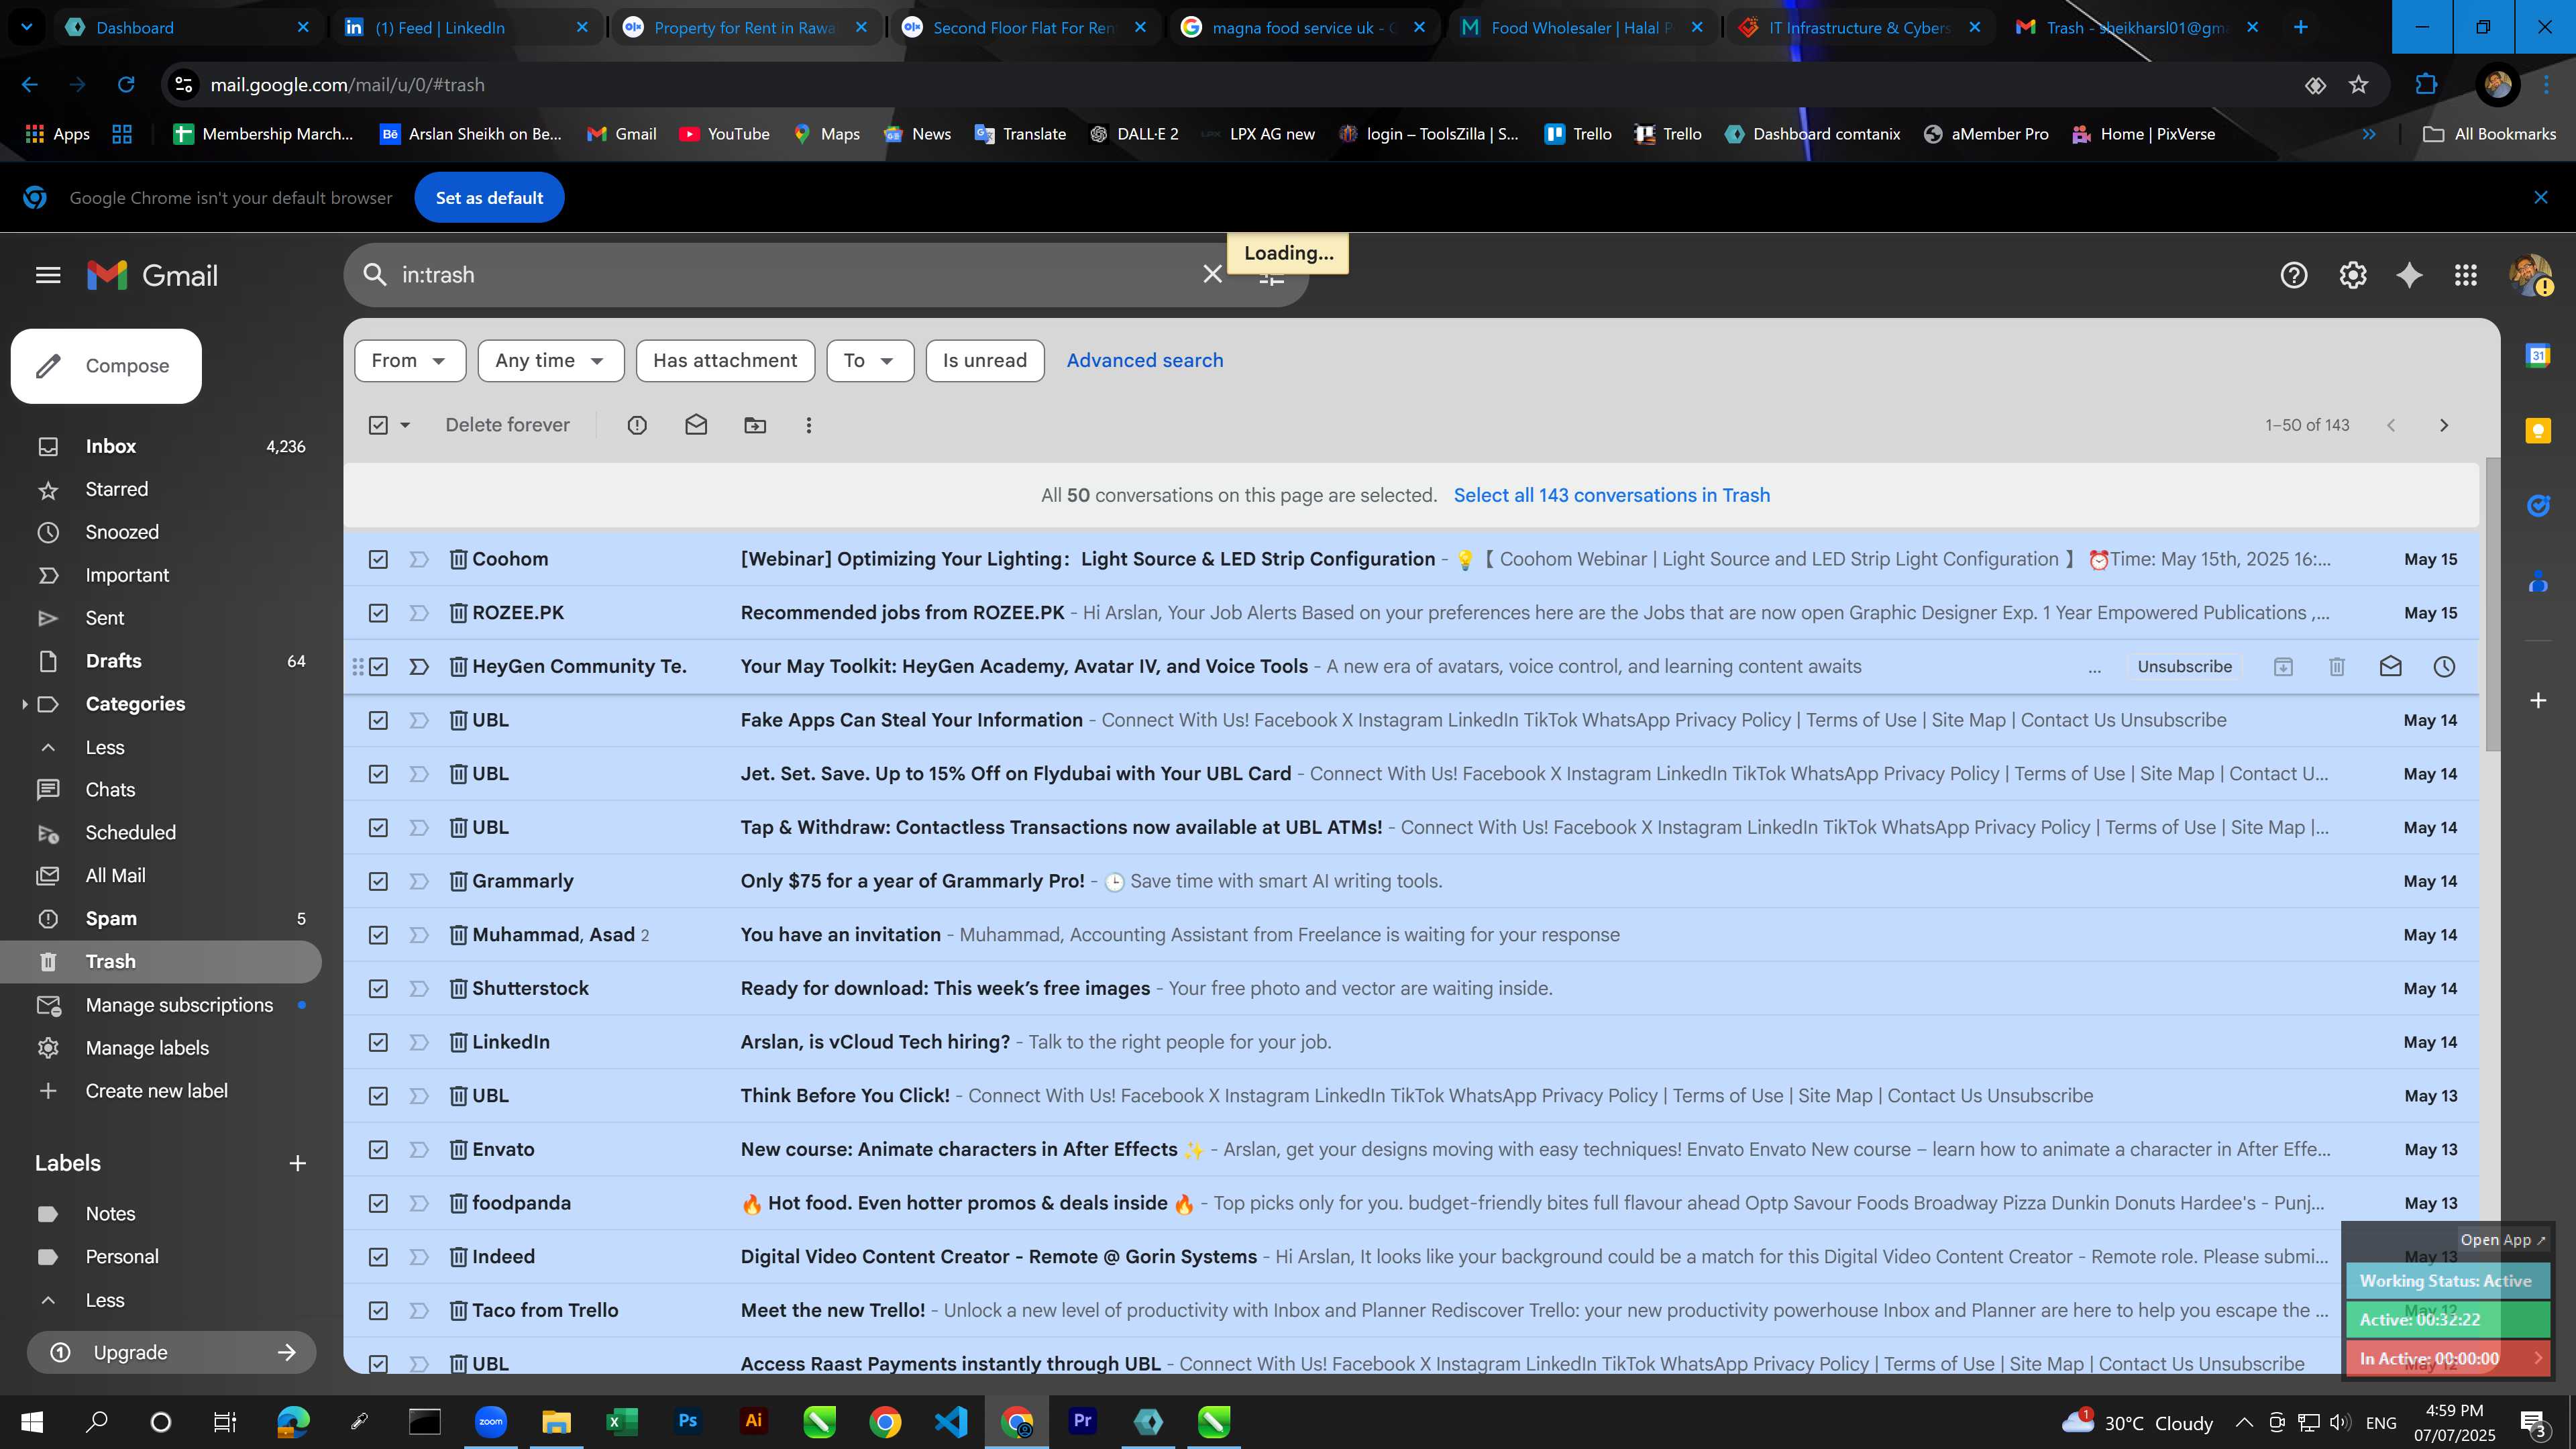Open Photoshop from the Windows taskbar
This screenshot has width=2576, height=1449.
(688, 1421)
